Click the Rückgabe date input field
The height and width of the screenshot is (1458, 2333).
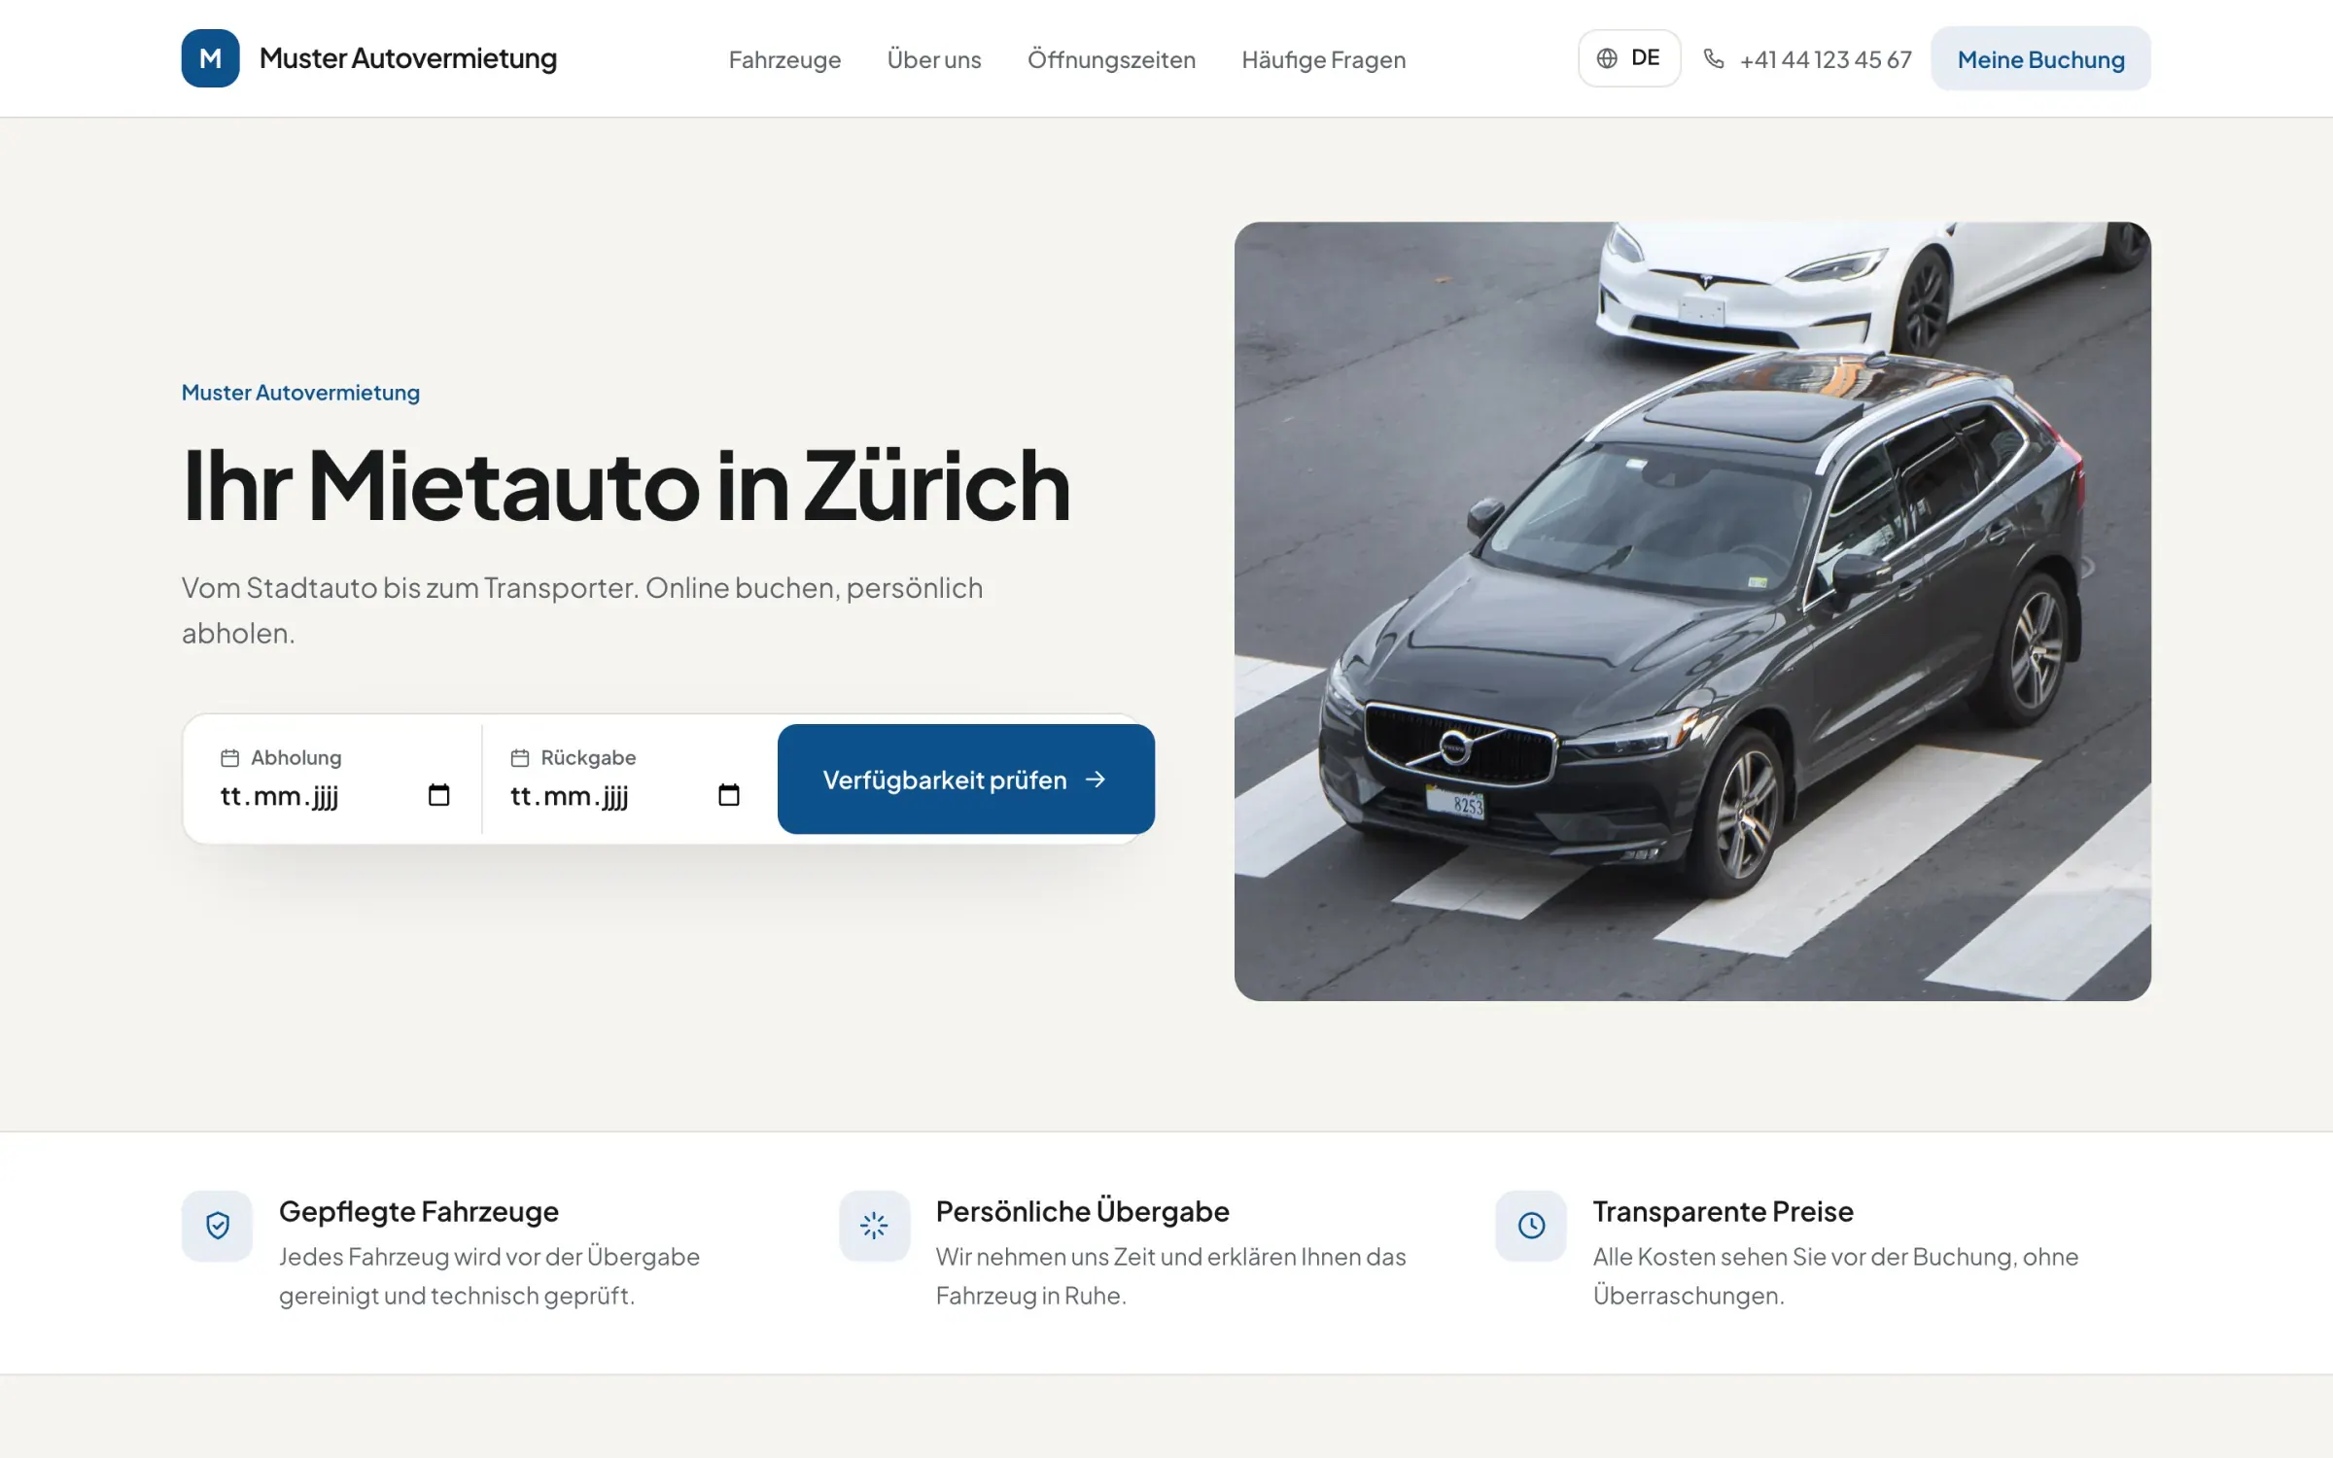(x=625, y=796)
